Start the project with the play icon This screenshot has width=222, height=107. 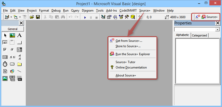pos(85,17)
